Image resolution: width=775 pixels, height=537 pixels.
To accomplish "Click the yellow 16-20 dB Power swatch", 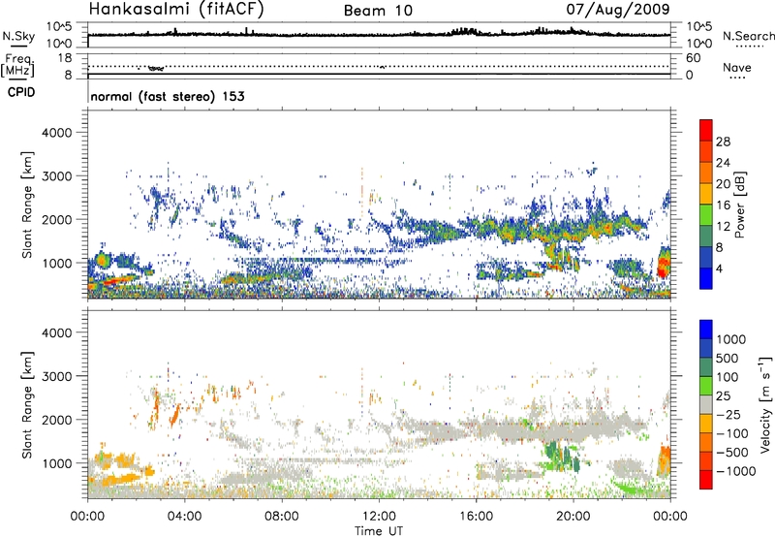I will pyautogui.click(x=706, y=193).
